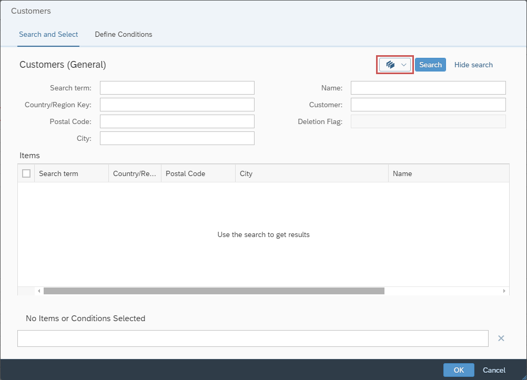This screenshot has height=380, width=527.
Task: Click the horizontal scrollbar thumb in the Items table
Action: [x=214, y=291]
